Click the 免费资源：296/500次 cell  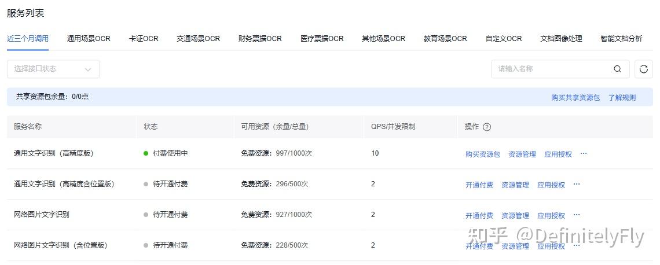274,184
